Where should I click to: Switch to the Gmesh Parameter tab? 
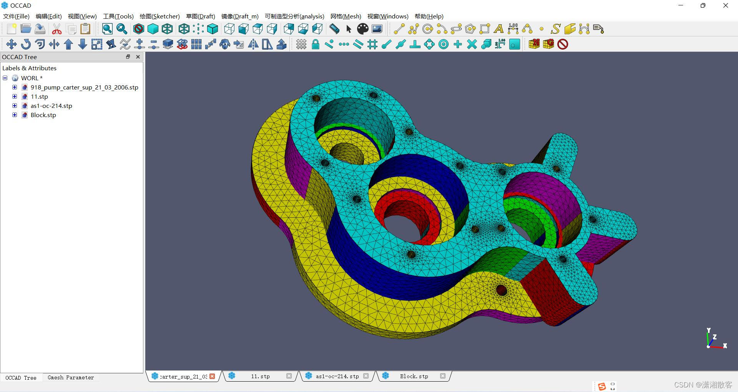tap(71, 377)
